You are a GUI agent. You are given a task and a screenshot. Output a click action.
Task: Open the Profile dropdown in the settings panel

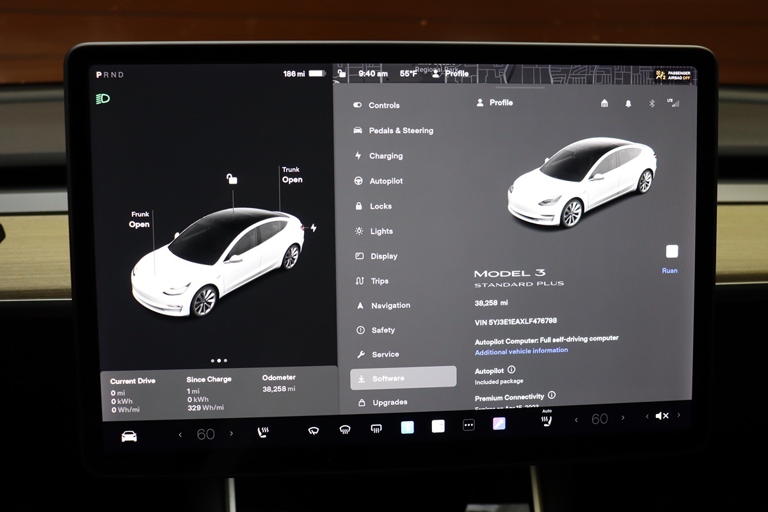pyautogui.click(x=495, y=102)
